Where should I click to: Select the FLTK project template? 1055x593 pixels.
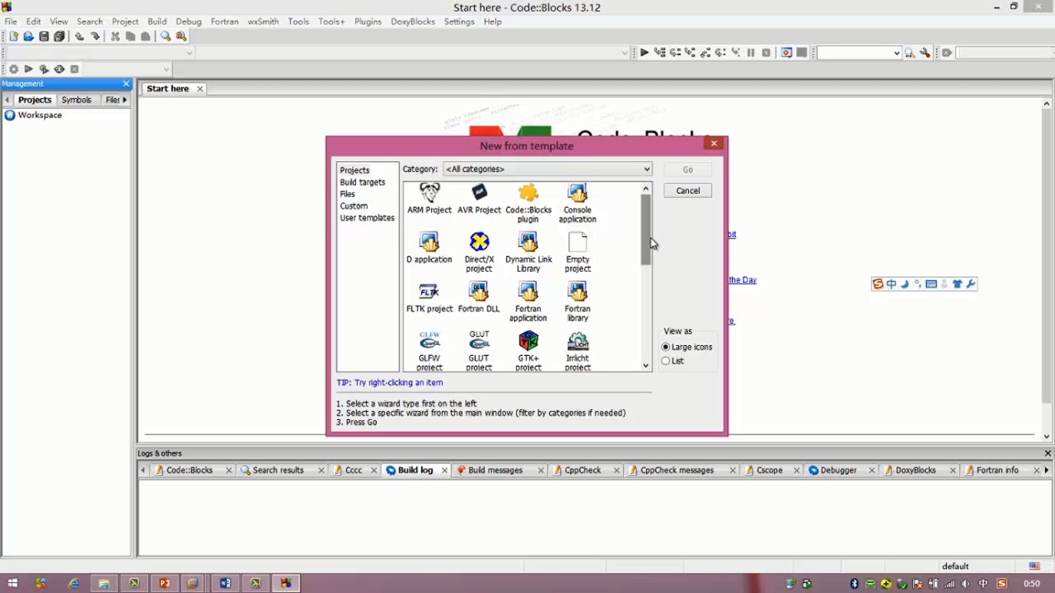429,298
